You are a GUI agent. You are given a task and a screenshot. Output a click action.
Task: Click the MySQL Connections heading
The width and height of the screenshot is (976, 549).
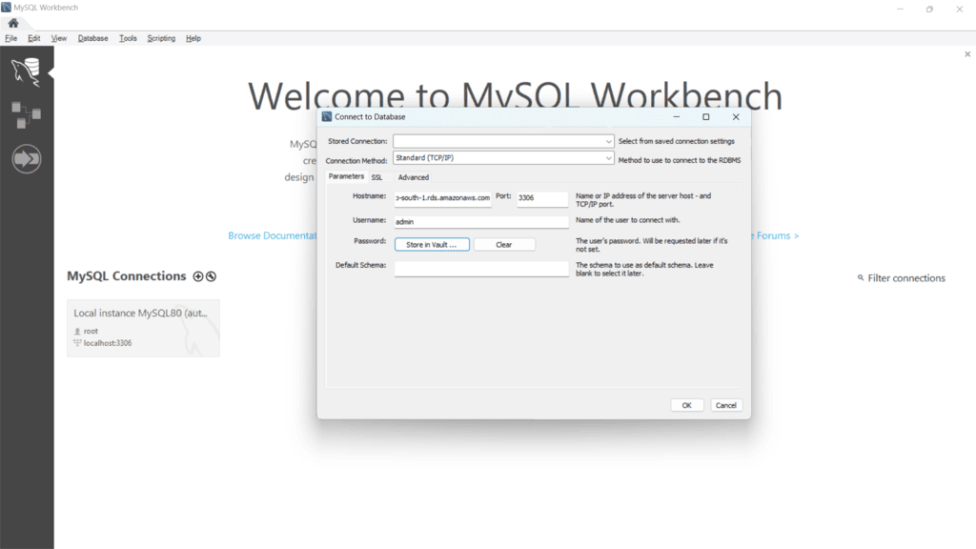[127, 275]
